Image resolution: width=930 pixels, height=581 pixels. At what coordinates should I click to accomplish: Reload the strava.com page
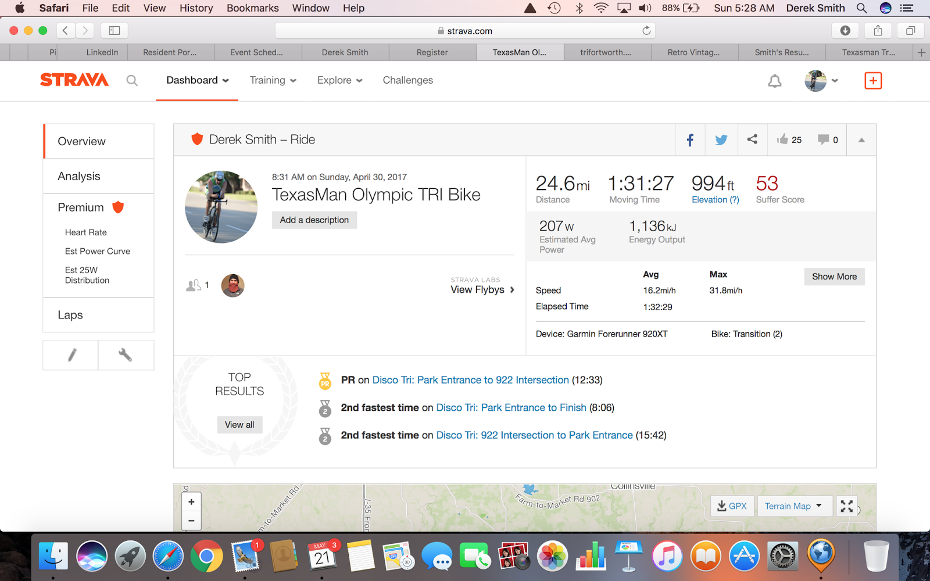click(646, 31)
